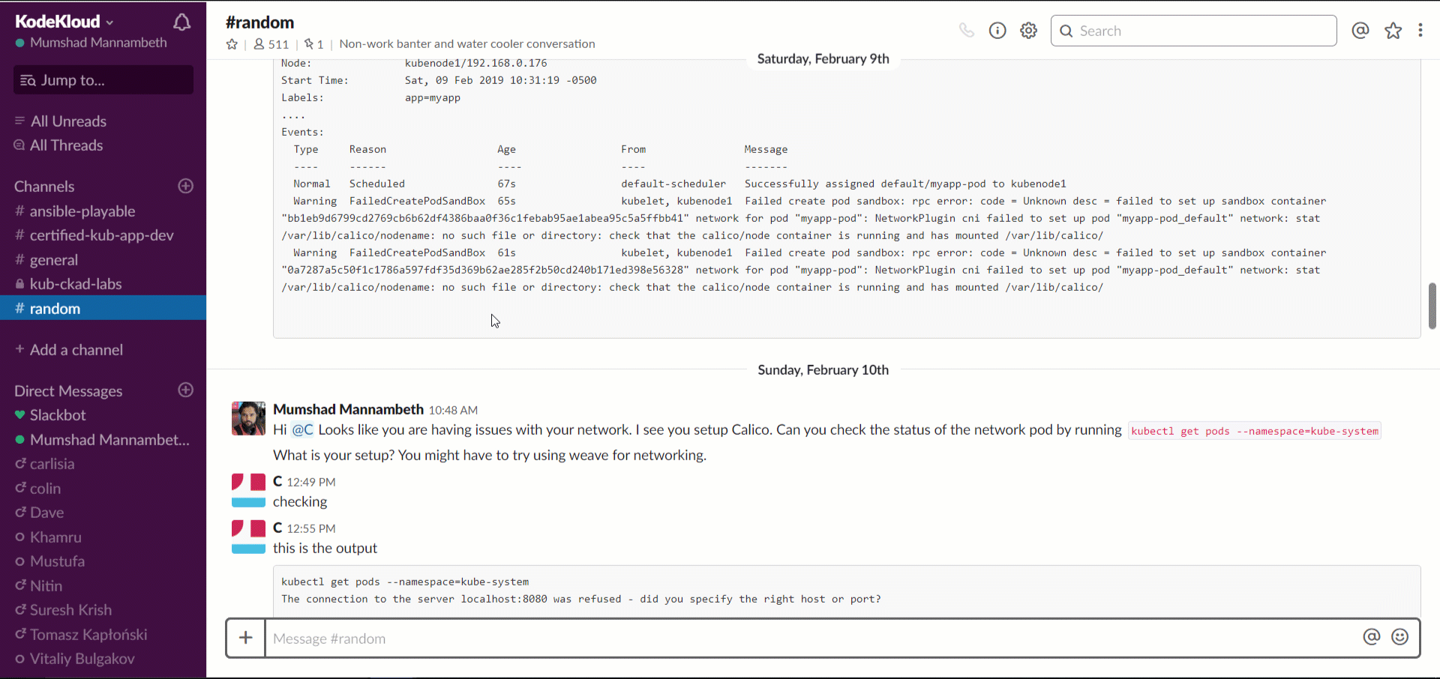Screen dimensions: 1440x679
Task: Show channel details info icon
Action: [x=997, y=31]
